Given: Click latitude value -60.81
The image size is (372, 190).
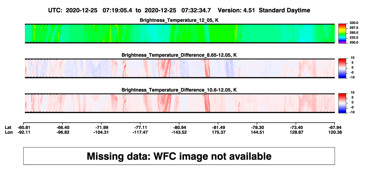Looking at the screenshot, I should coord(24,127).
